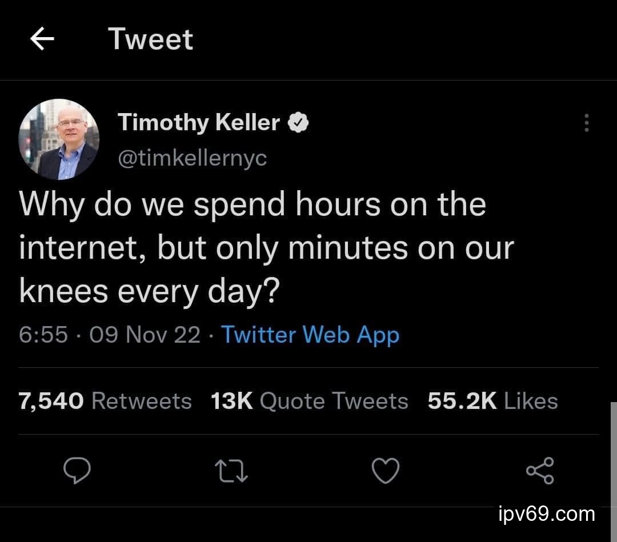Click the Tweet header title

[151, 39]
